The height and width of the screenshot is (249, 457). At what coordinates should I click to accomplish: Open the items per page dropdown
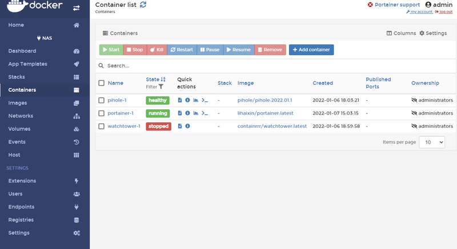coord(432,142)
